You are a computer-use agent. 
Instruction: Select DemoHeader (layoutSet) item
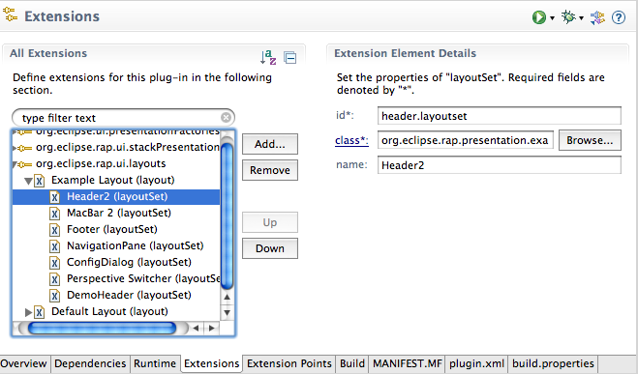(116, 295)
